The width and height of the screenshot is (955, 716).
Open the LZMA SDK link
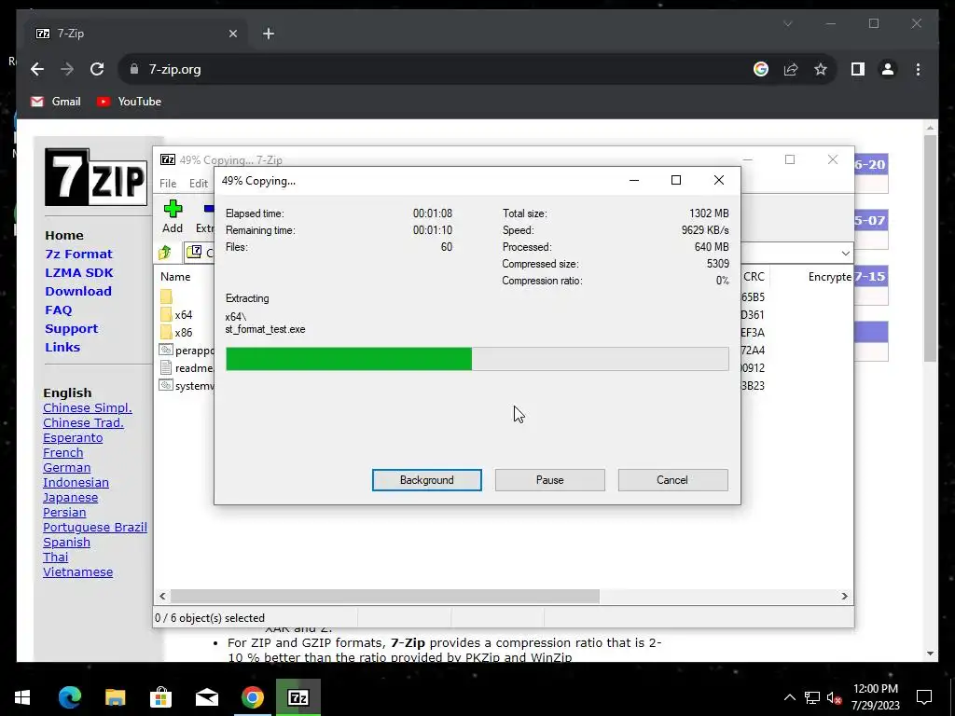[79, 273]
